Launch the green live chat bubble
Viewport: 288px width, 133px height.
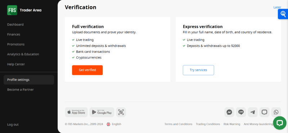point(280,123)
